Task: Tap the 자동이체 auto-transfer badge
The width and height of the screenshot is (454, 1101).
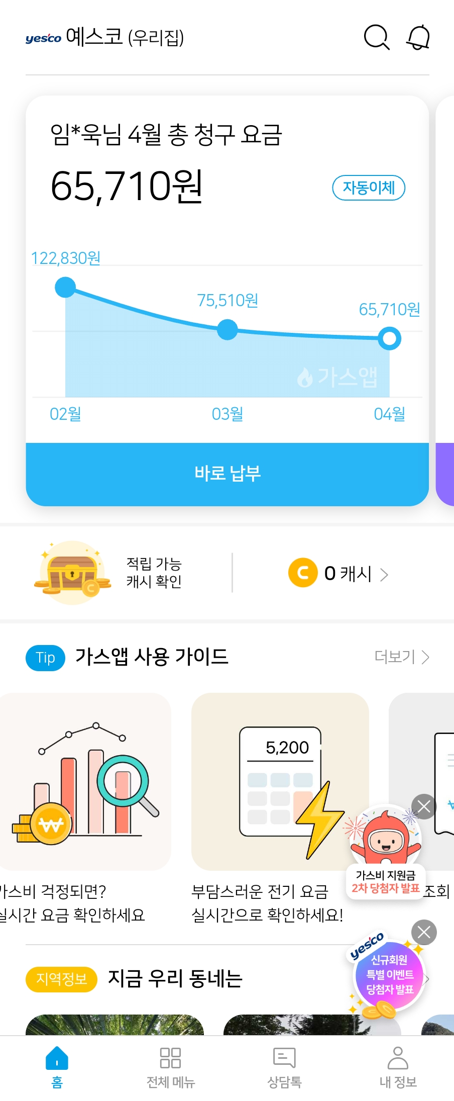Action: click(369, 188)
